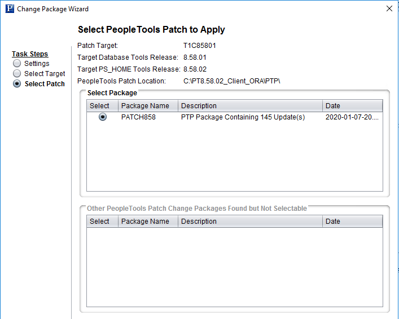Click Other PeopleTools Patch Change Packages group title
The image size is (399, 319).
pos(197,209)
